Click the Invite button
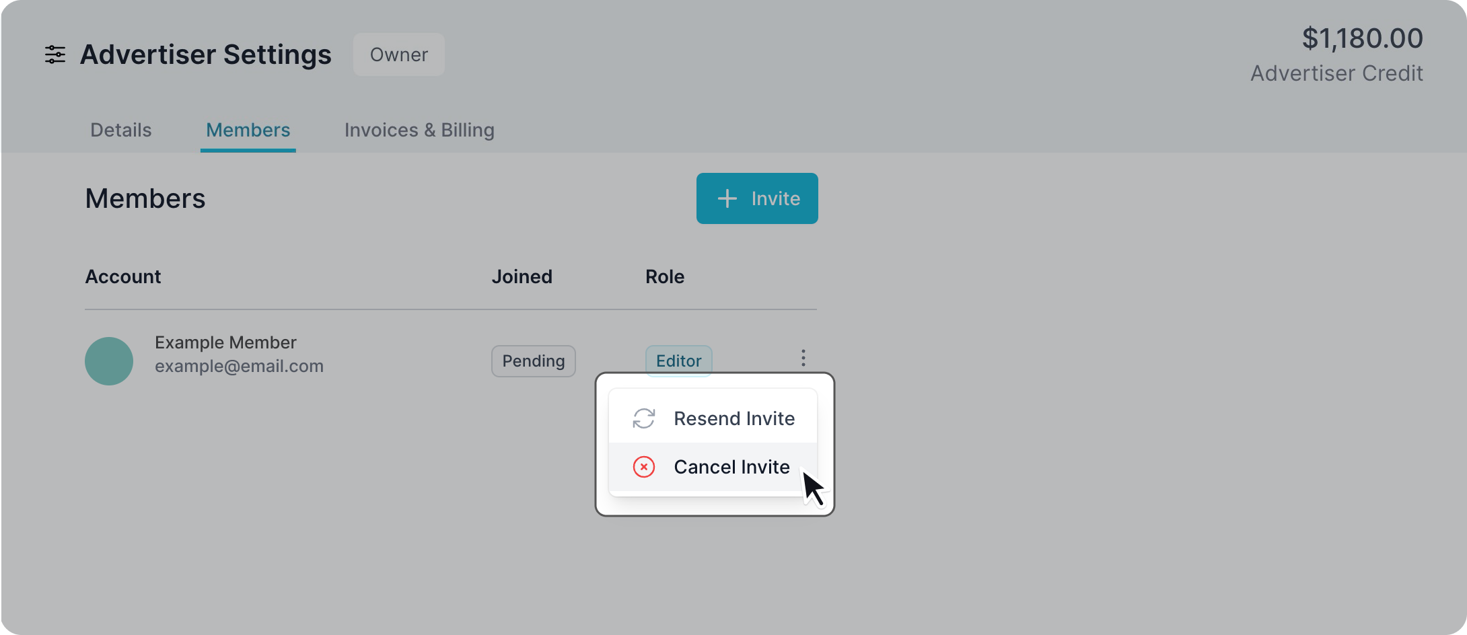Screen dimensions: 1467x635 [757, 198]
